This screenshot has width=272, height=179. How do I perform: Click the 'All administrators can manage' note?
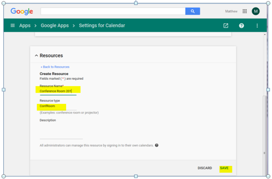[x=96, y=145]
